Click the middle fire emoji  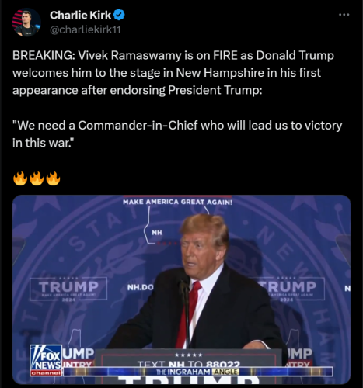pos(37,178)
